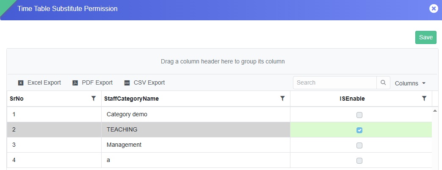Click the Excel Export icon
The width and height of the screenshot is (442, 170).
(20, 83)
